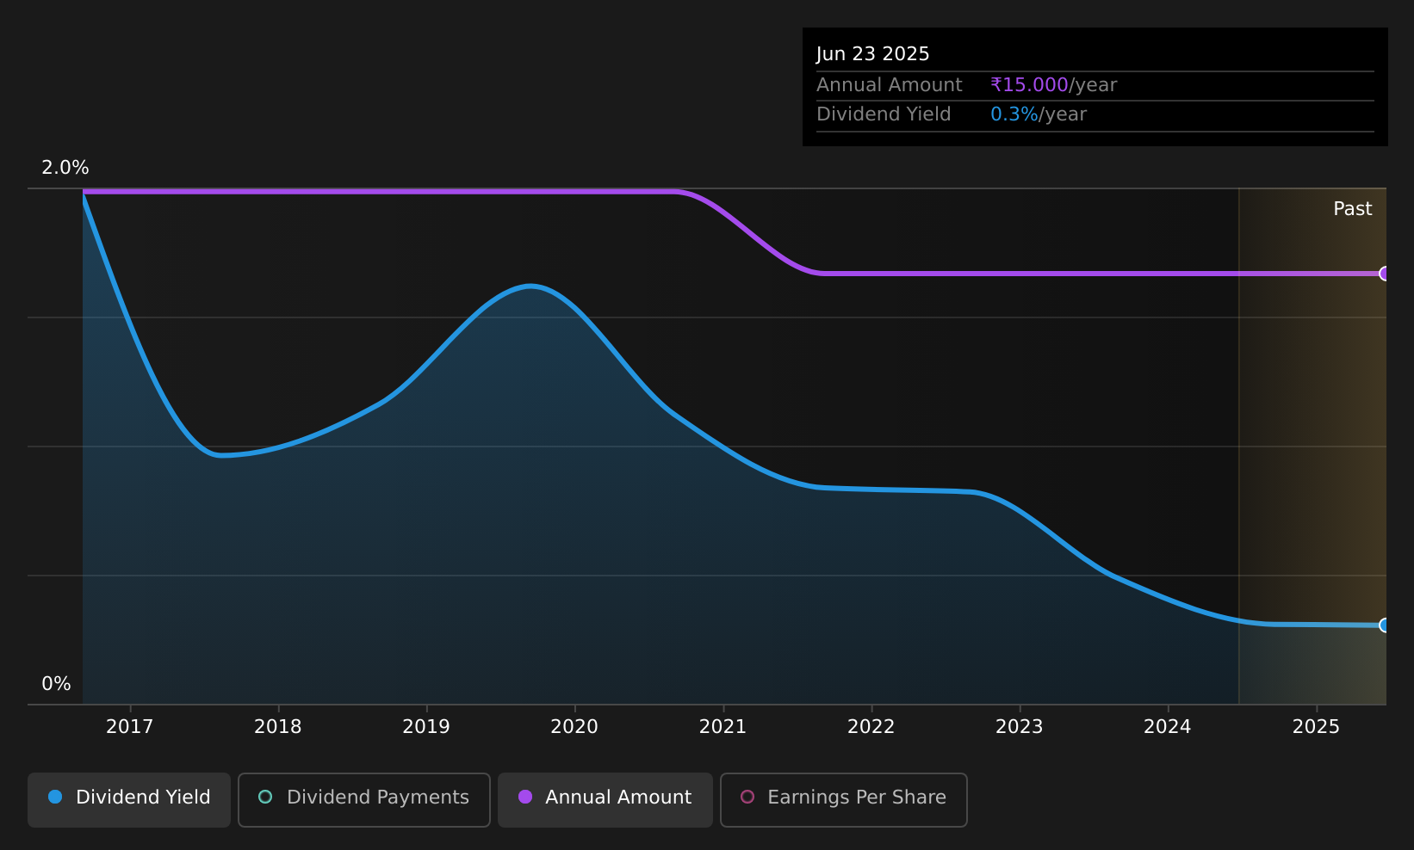Click the 2024 x-axis label
1414x850 pixels.
(x=1168, y=727)
